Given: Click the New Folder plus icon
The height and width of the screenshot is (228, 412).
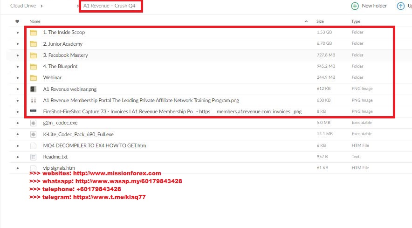Looking at the screenshot, I should pos(355,6).
